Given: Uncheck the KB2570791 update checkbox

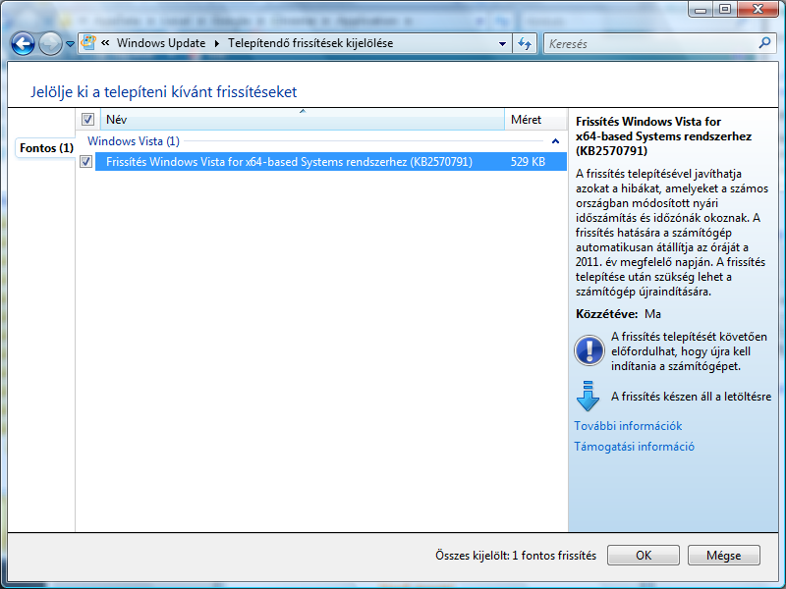Looking at the screenshot, I should [x=86, y=162].
